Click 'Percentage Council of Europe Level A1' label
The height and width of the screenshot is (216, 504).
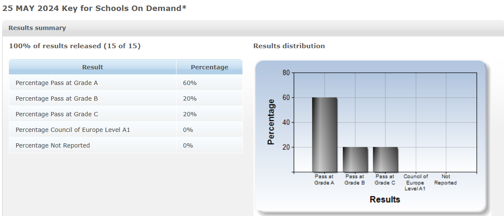pos(73,130)
